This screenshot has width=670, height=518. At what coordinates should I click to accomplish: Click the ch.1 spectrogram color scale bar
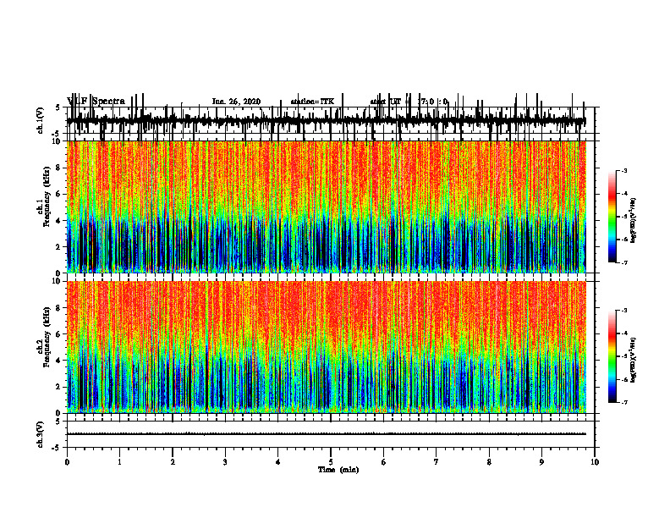pyautogui.click(x=612, y=217)
